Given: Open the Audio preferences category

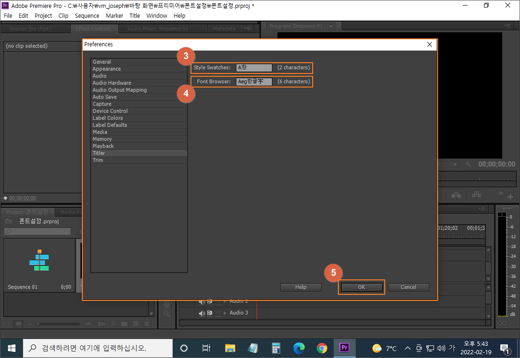Looking at the screenshot, I should [139, 76].
